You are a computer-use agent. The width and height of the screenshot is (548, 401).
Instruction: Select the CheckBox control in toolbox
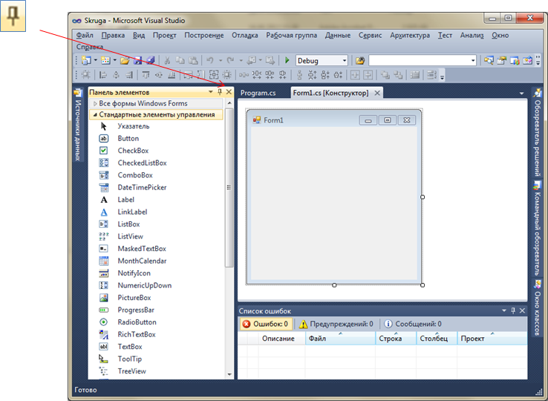point(133,151)
